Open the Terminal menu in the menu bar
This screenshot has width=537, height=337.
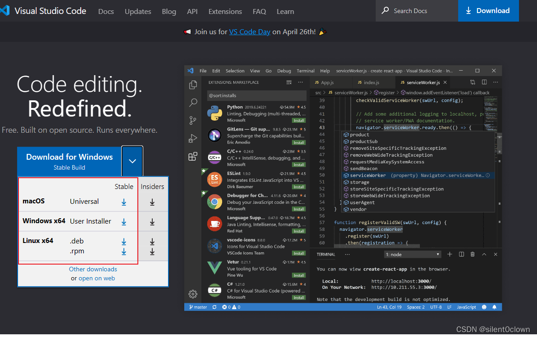305,71
